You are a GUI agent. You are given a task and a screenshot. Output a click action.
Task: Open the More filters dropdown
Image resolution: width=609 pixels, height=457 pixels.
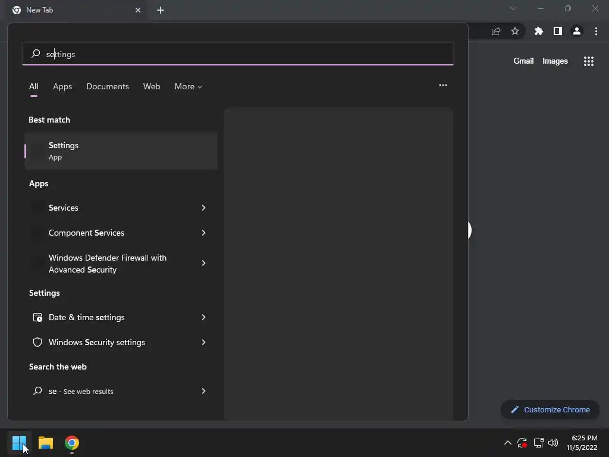(x=189, y=87)
